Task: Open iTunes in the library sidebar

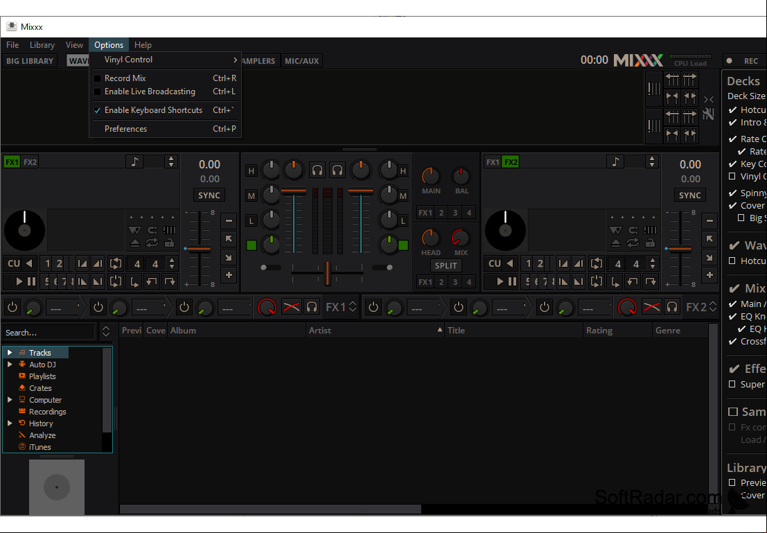Action: (x=39, y=447)
